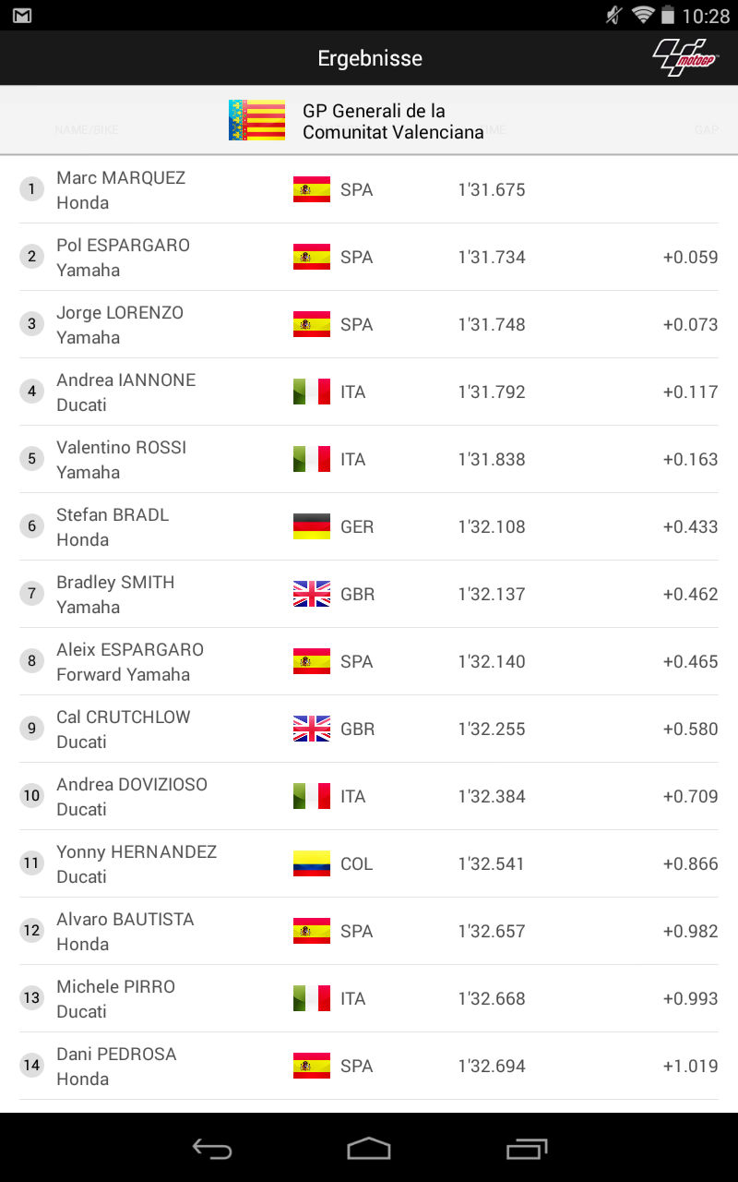Tap the MotoGP logo icon
This screenshot has width=738, height=1182.
[685, 57]
